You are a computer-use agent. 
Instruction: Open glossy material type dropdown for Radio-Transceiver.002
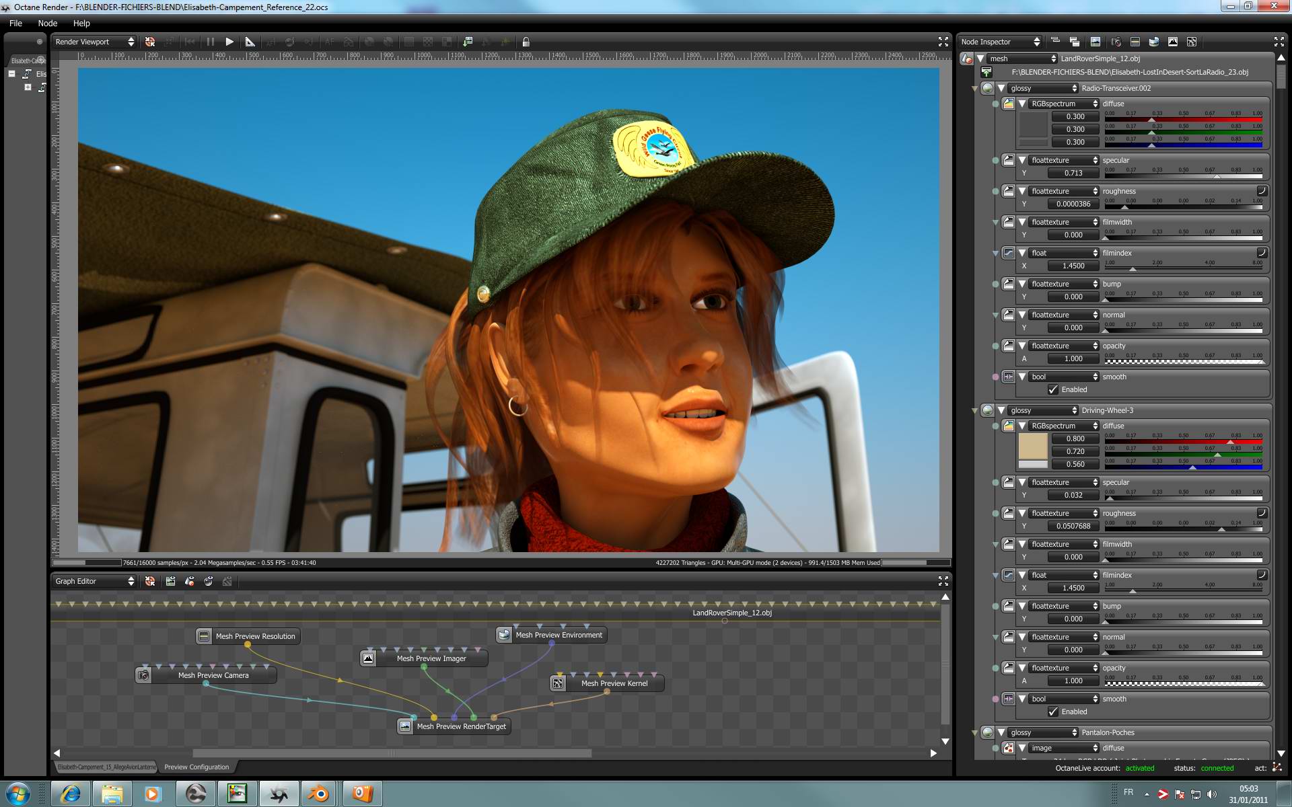[1043, 88]
